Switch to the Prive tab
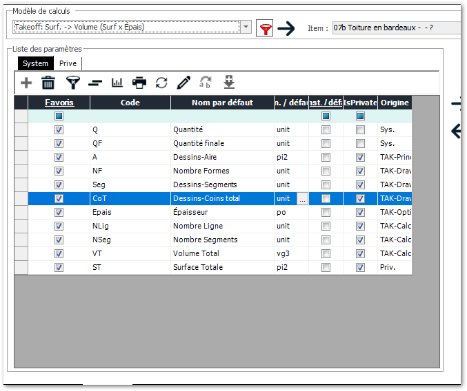Viewport: 467px width, 391px height. 68,63
